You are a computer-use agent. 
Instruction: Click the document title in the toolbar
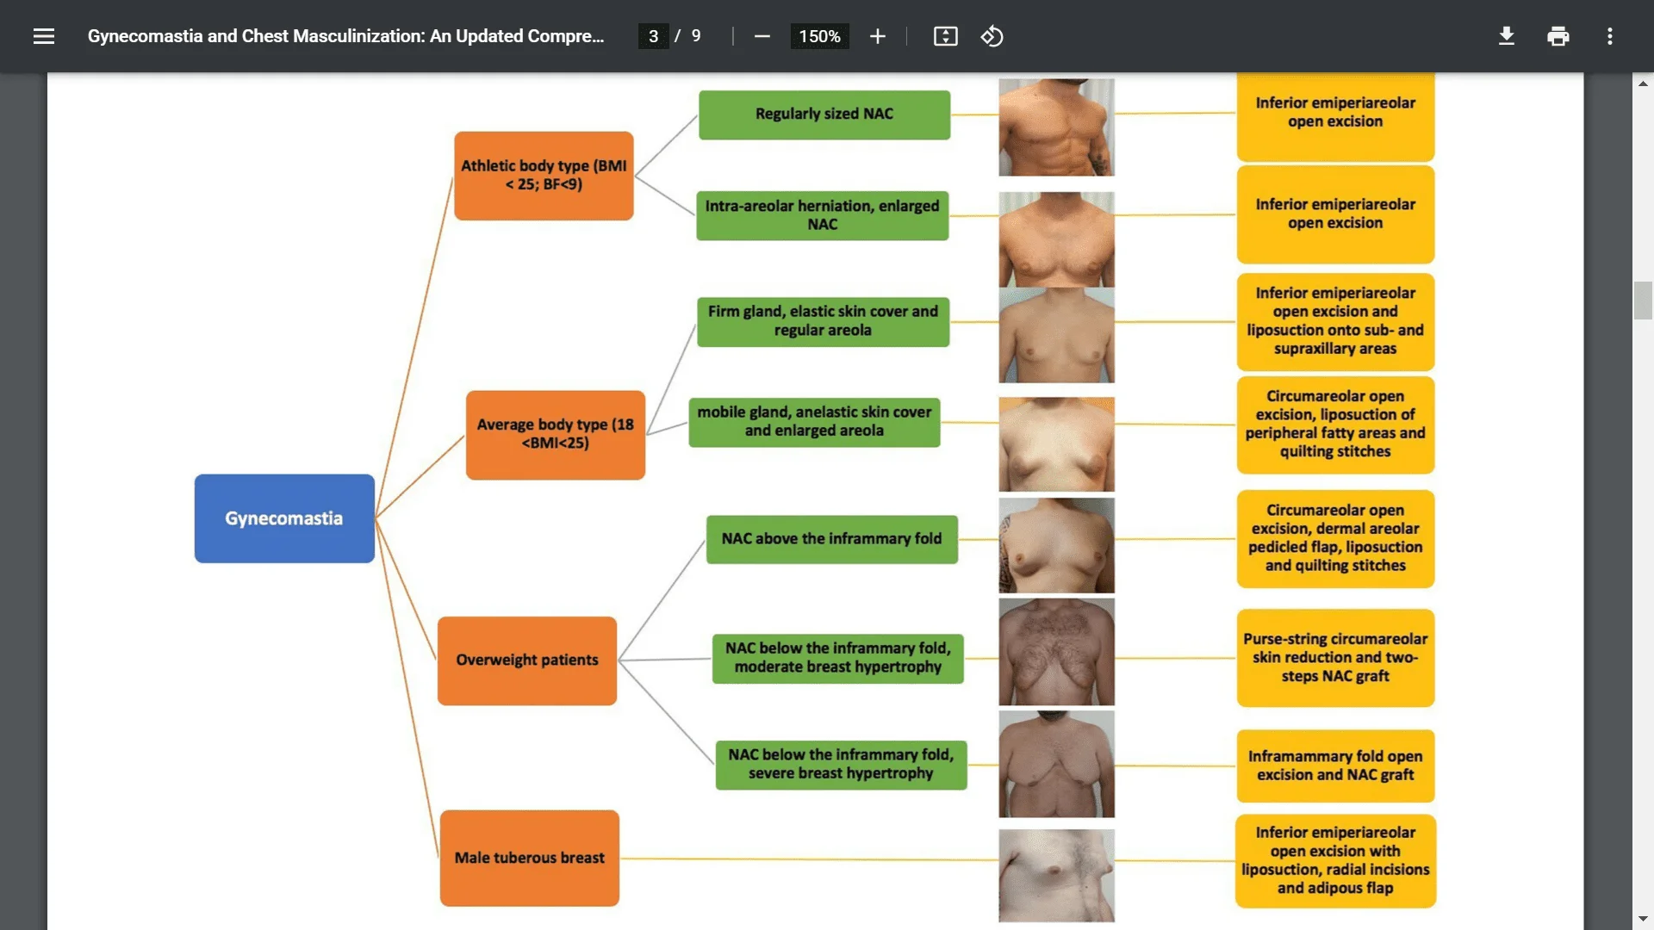[x=345, y=36]
